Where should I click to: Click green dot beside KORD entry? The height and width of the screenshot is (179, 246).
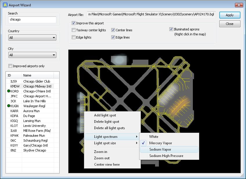click(x=9, y=91)
